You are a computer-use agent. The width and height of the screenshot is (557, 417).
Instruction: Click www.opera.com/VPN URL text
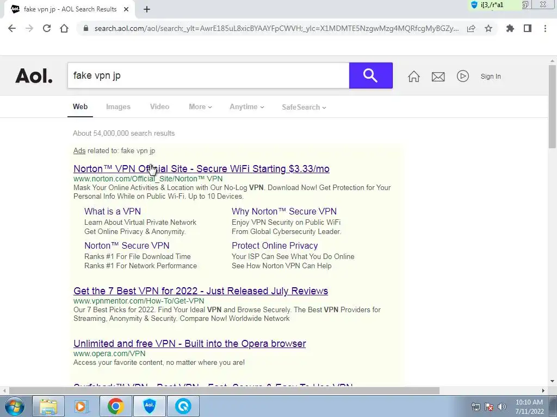coord(109,353)
